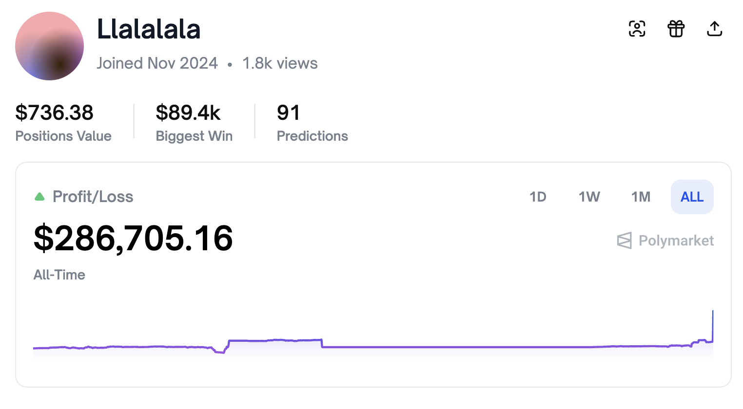Click the green profit triangle indicator
The height and width of the screenshot is (409, 743).
(x=39, y=197)
